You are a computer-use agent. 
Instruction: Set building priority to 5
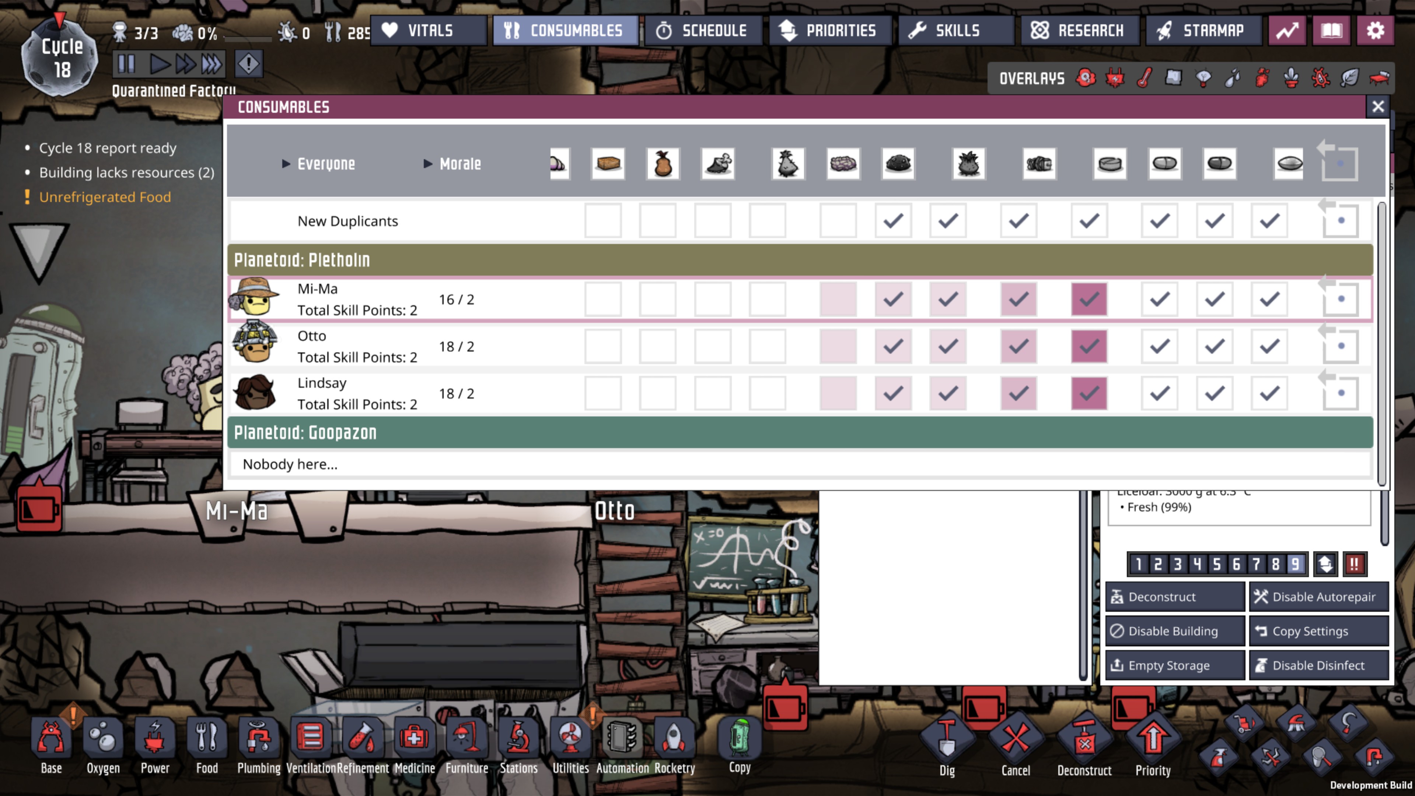click(x=1217, y=564)
